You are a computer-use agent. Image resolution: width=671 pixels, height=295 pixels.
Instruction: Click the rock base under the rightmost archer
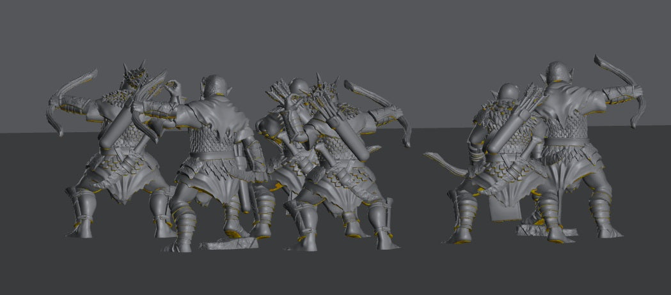(x=546, y=231)
